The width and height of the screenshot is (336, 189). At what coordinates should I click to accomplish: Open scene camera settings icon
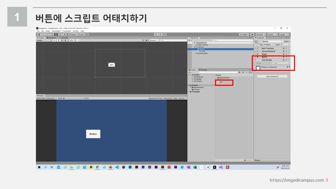147,40
